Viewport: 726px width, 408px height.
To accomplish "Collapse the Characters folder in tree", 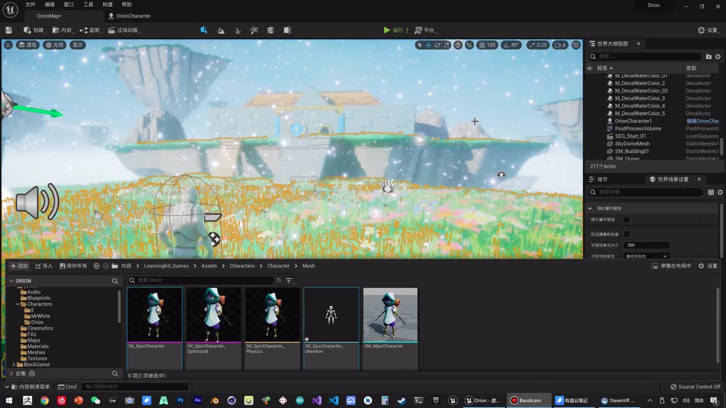I will [18, 304].
